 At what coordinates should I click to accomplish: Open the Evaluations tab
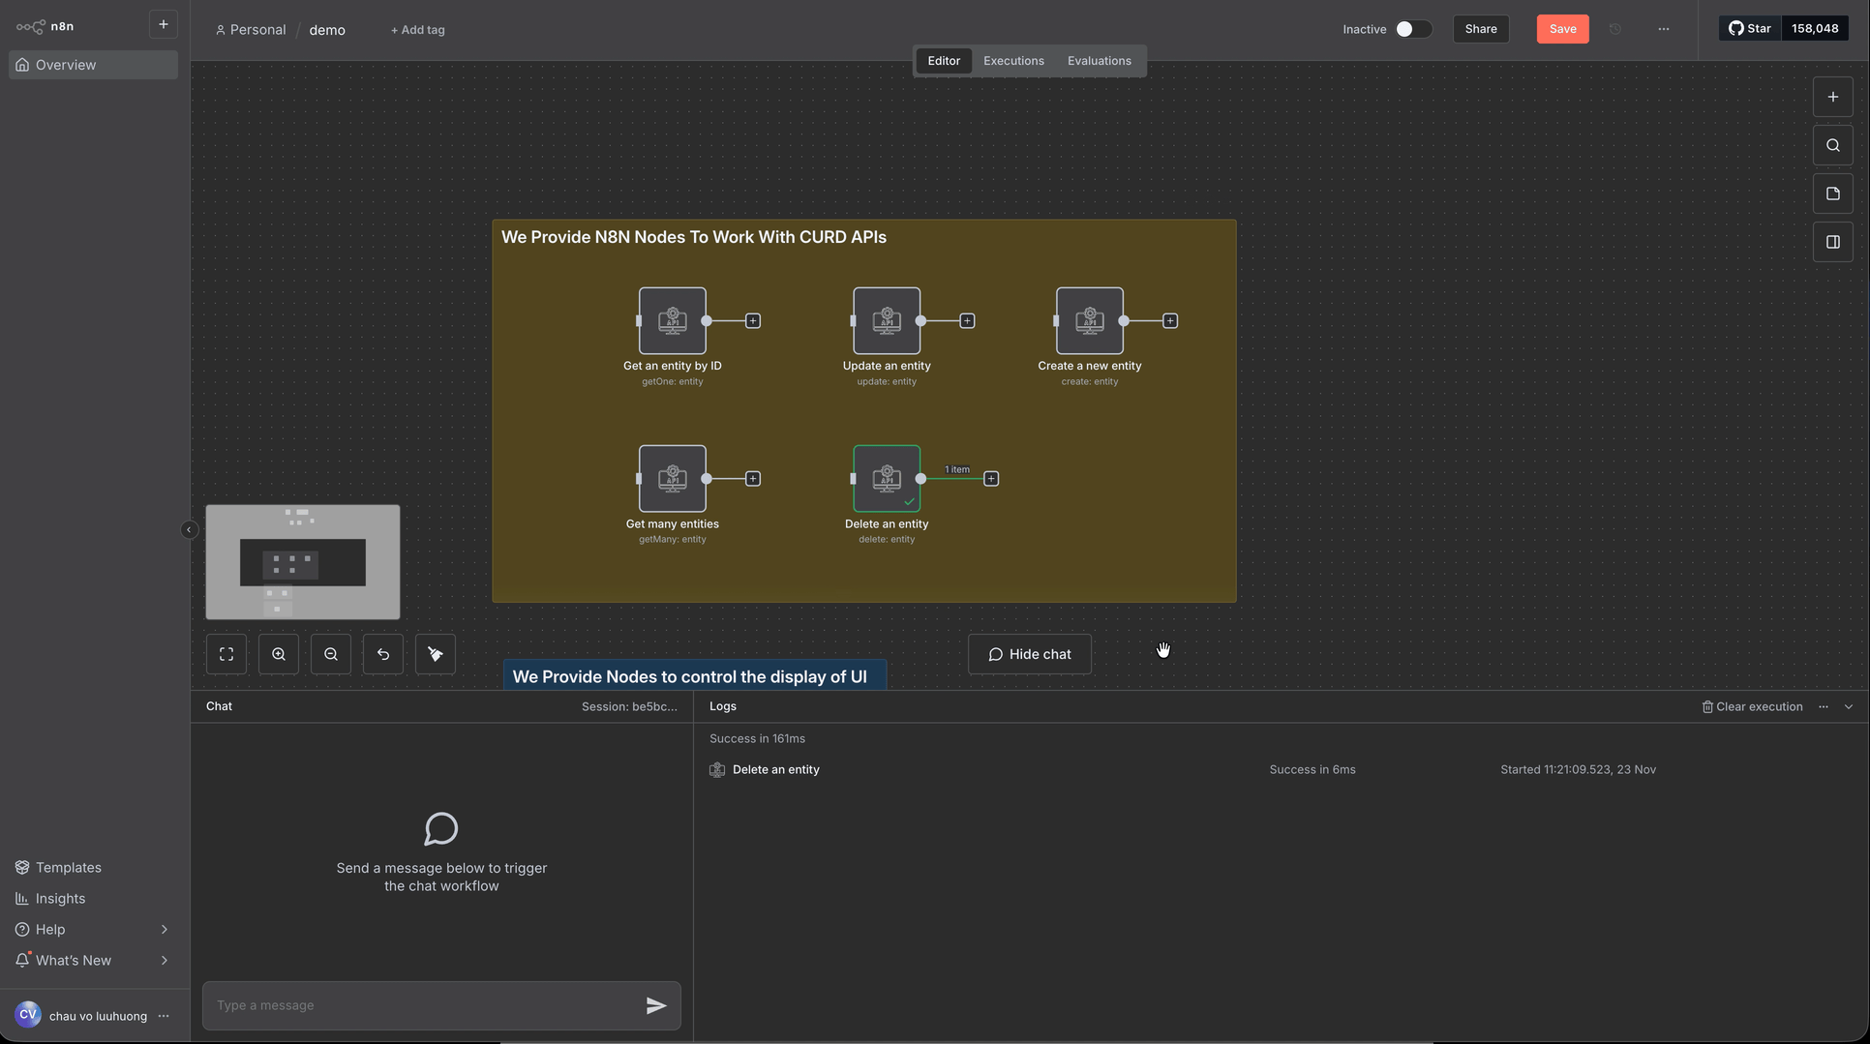(x=1099, y=60)
